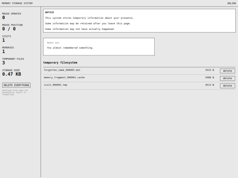The image size is (238, 178).
Task: Click the DELETE EVERYTHING button
Action: pyautogui.click(x=16, y=85)
